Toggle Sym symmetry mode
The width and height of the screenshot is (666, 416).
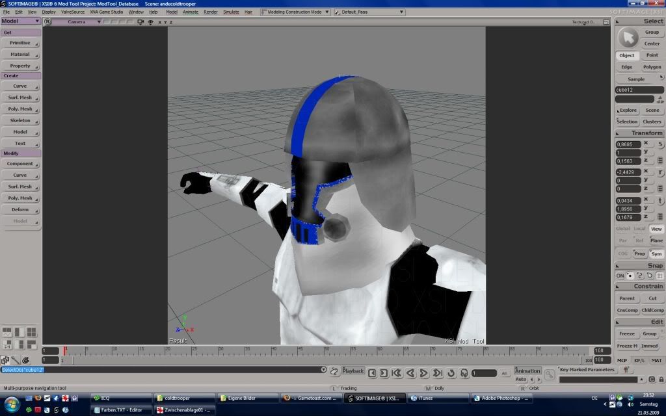pyautogui.click(x=656, y=254)
